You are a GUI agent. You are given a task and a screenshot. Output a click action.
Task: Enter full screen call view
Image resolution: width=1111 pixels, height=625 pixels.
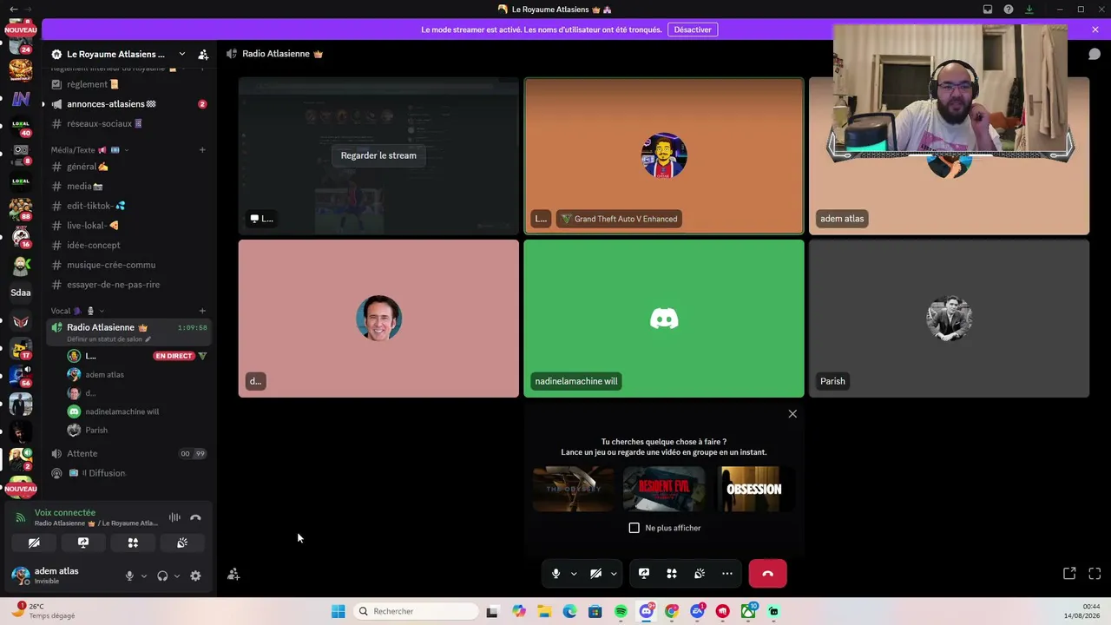[x=1095, y=574]
